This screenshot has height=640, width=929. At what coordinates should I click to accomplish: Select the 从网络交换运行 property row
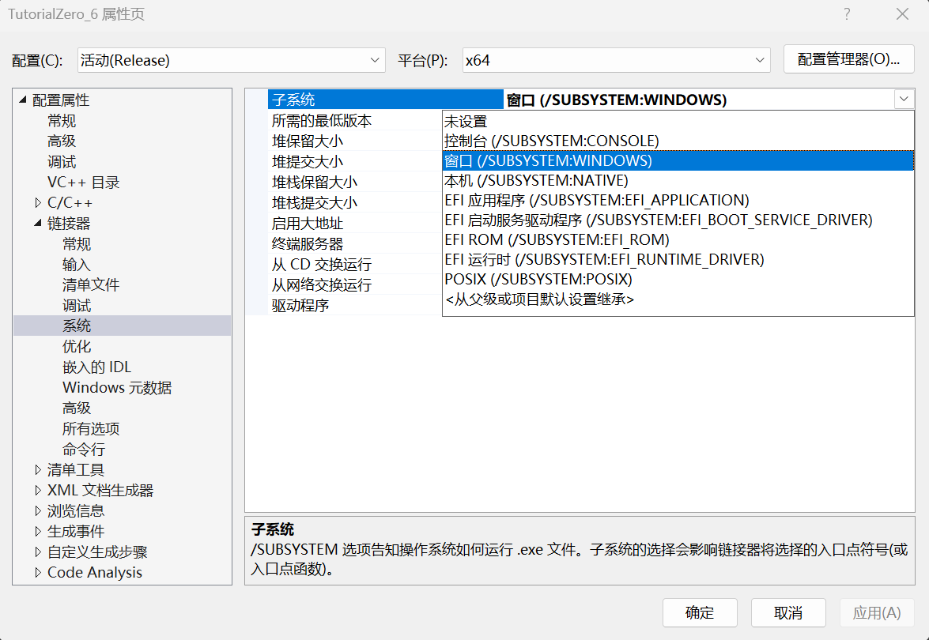356,284
